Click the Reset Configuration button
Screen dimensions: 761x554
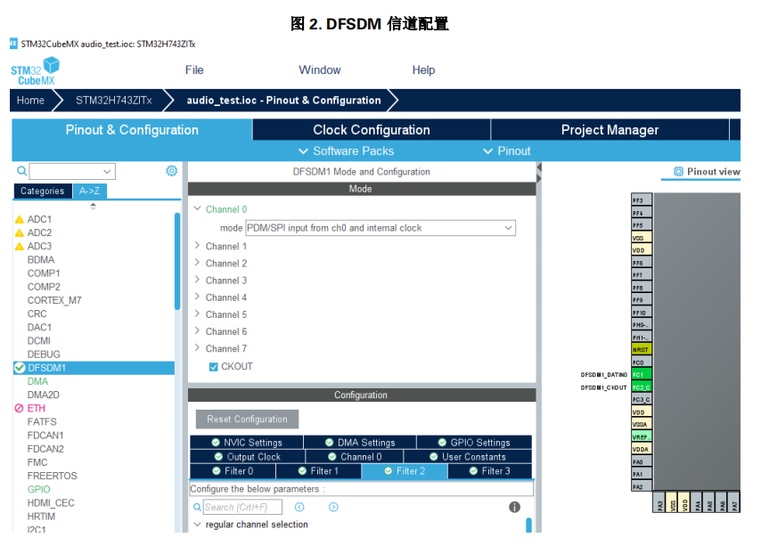click(x=247, y=420)
